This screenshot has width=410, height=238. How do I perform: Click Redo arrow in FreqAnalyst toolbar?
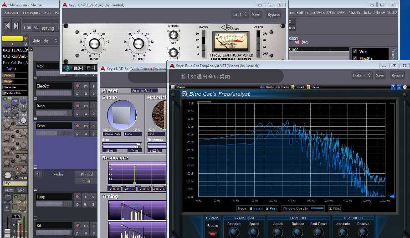(278, 87)
